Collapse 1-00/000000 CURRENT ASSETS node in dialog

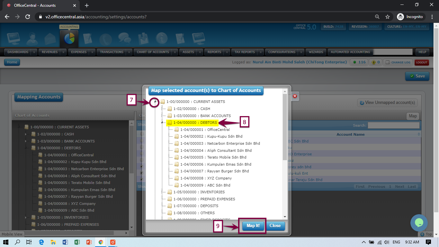click(x=156, y=102)
